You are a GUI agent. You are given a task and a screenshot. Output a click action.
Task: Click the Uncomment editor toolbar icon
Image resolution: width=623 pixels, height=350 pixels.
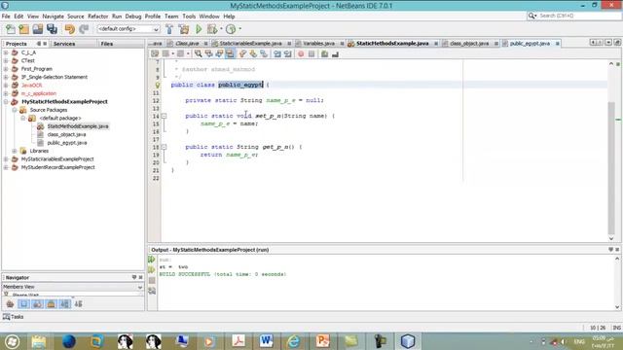pos(335,54)
